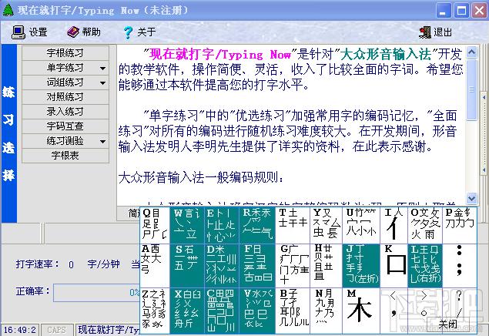
Task: Click the 字/分钟 unit label
Action: point(103,264)
